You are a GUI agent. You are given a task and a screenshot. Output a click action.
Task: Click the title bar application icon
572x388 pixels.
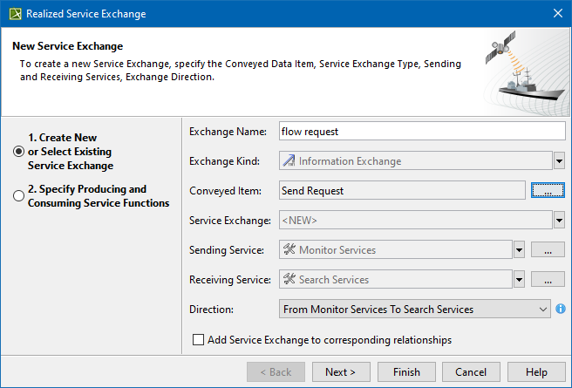pyautogui.click(x=13, y=14)
